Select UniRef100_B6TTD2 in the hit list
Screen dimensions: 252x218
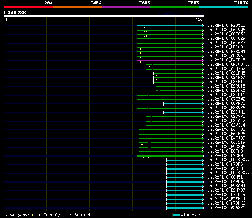click(226, 130)
